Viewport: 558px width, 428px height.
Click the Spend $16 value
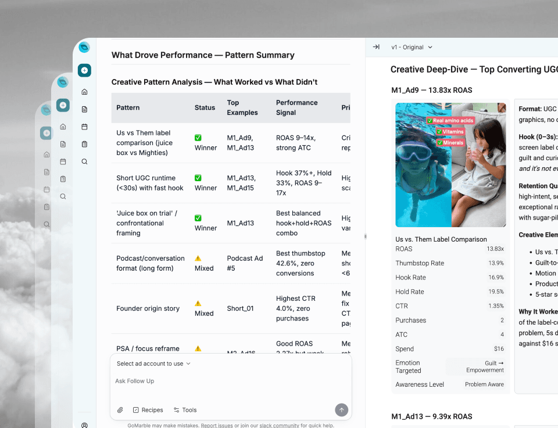(x=499, y=348)
